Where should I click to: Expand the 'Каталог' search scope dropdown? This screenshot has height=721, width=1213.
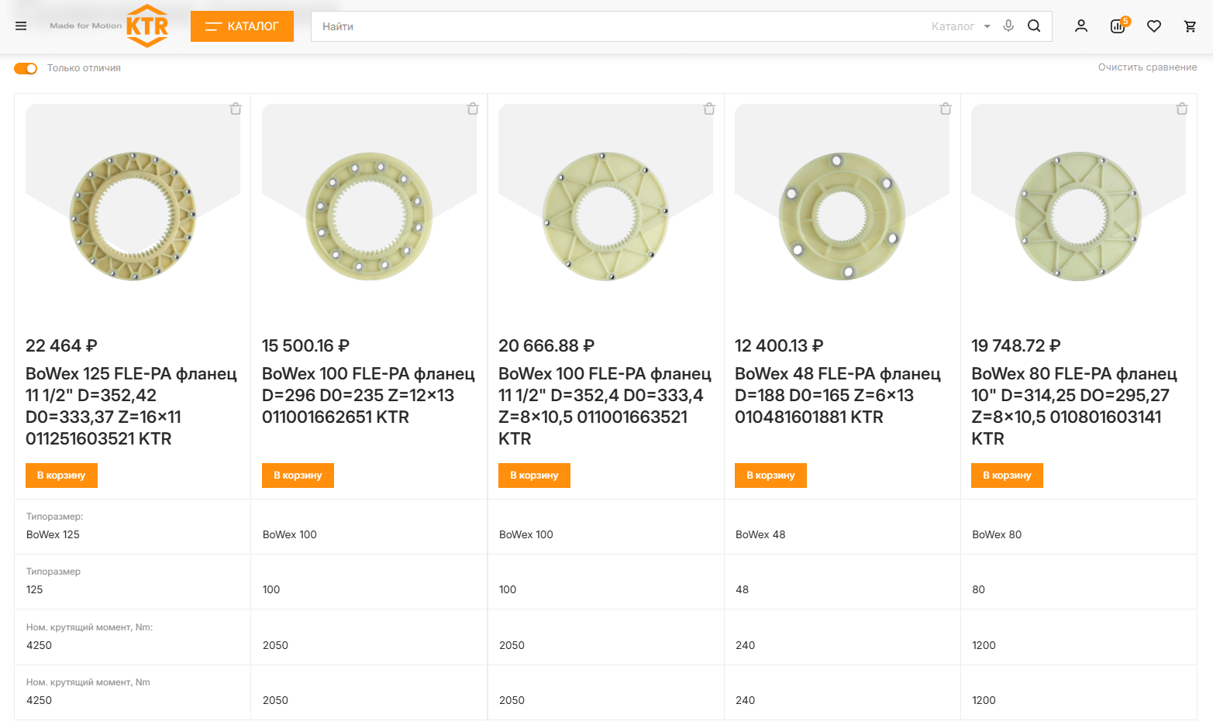(961, 26)
